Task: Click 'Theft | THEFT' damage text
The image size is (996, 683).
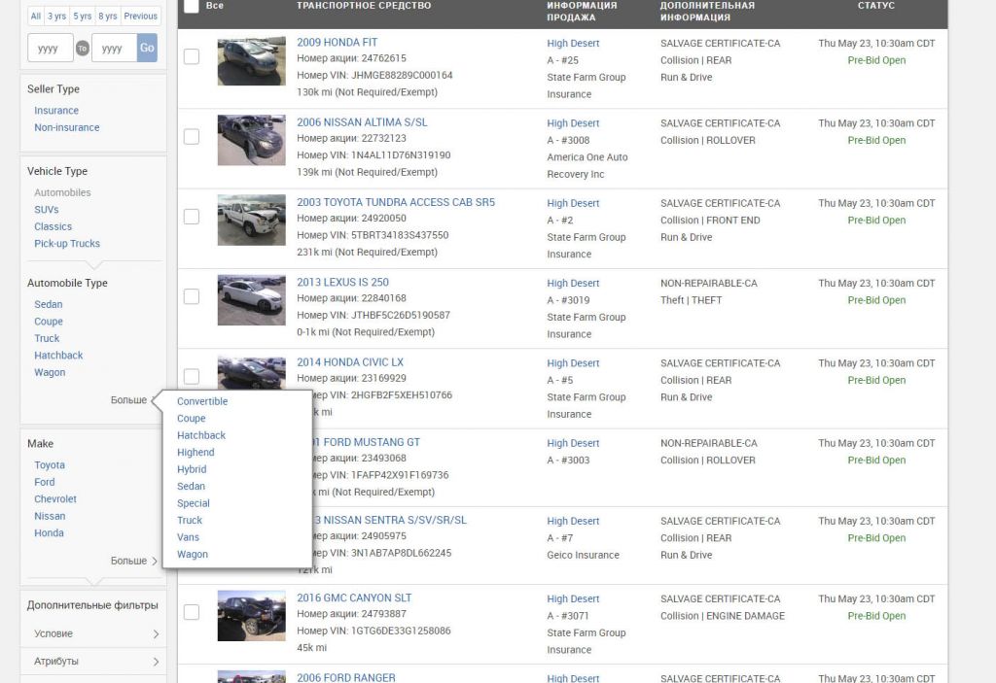Action: coord(692,300)
